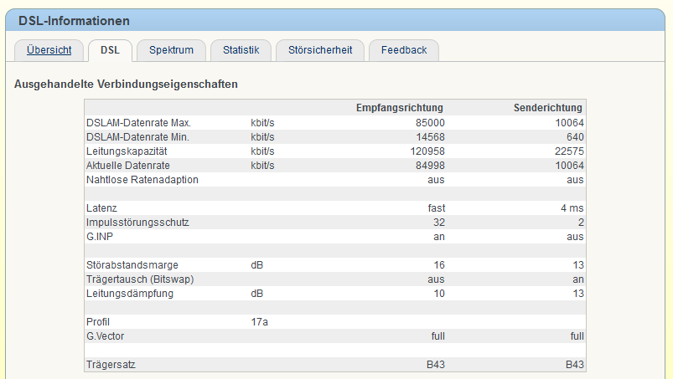
Task: Click the Nahtlose Ratenadaption row label
Action: [x=142, y=180]
